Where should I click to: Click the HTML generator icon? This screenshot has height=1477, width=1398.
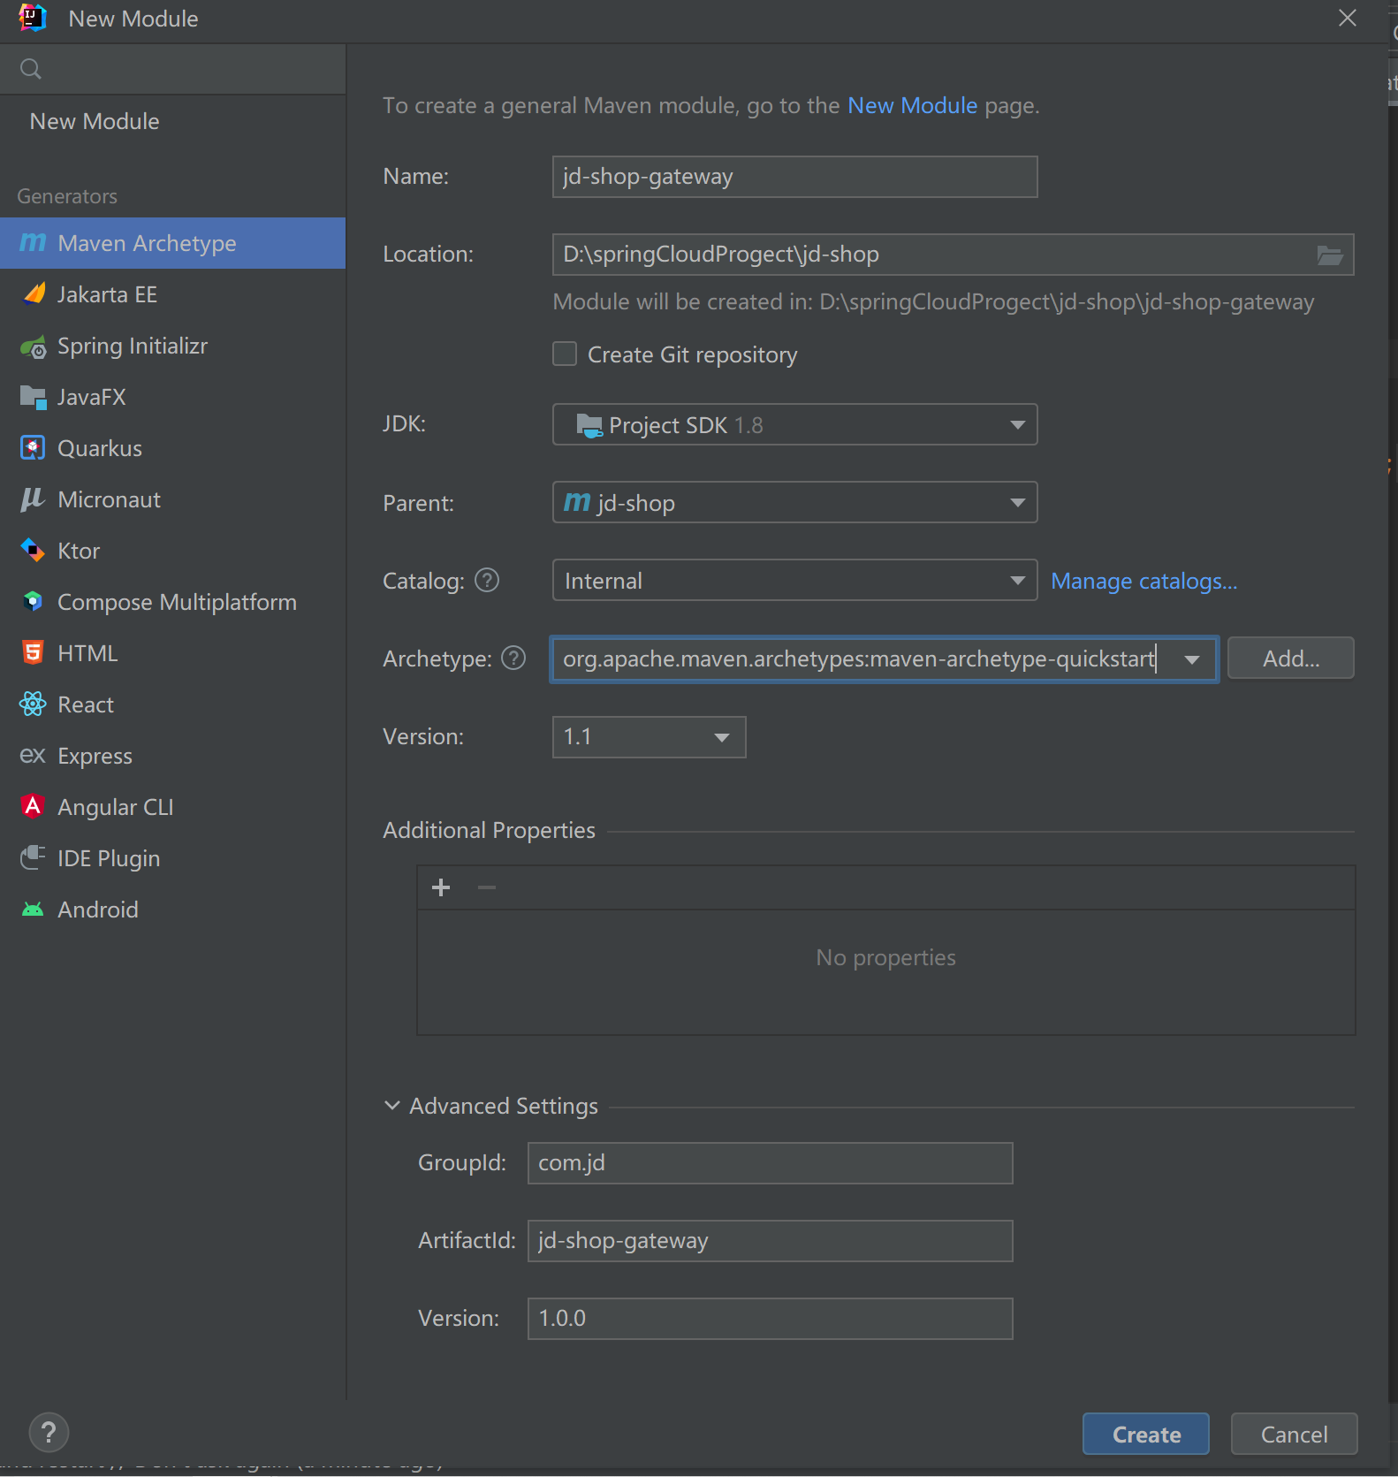tap(33, 653)
